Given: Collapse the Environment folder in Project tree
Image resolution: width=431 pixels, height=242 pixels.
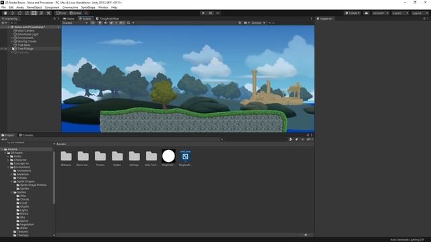Looking at the screenshot, I should pos(8,167).
